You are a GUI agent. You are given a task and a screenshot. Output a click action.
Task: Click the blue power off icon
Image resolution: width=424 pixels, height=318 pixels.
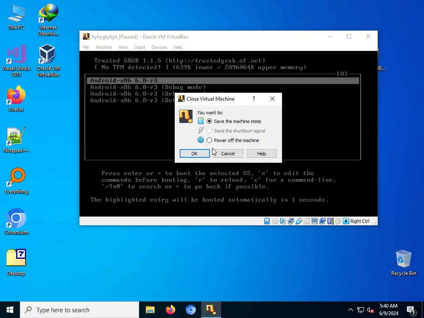coord(200,140)
